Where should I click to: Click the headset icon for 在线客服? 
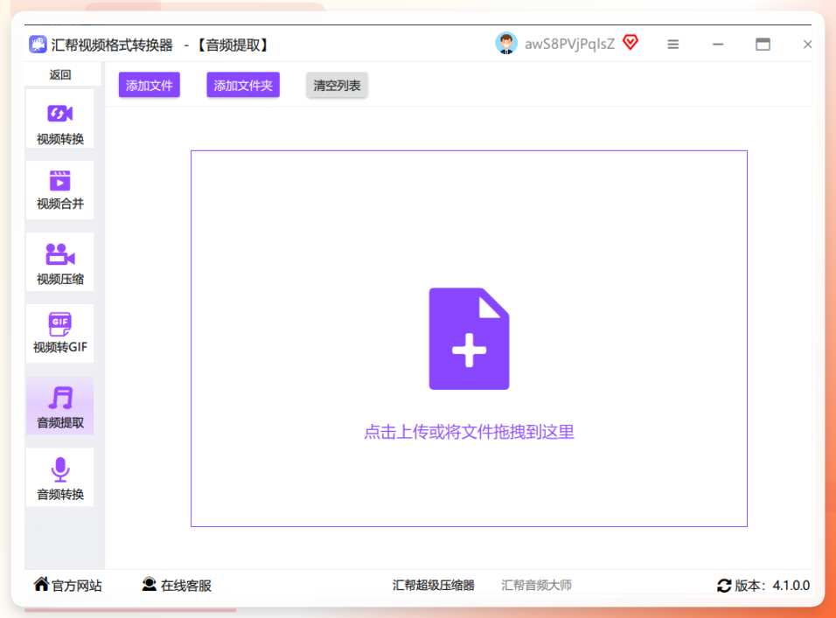click(150, 585)
